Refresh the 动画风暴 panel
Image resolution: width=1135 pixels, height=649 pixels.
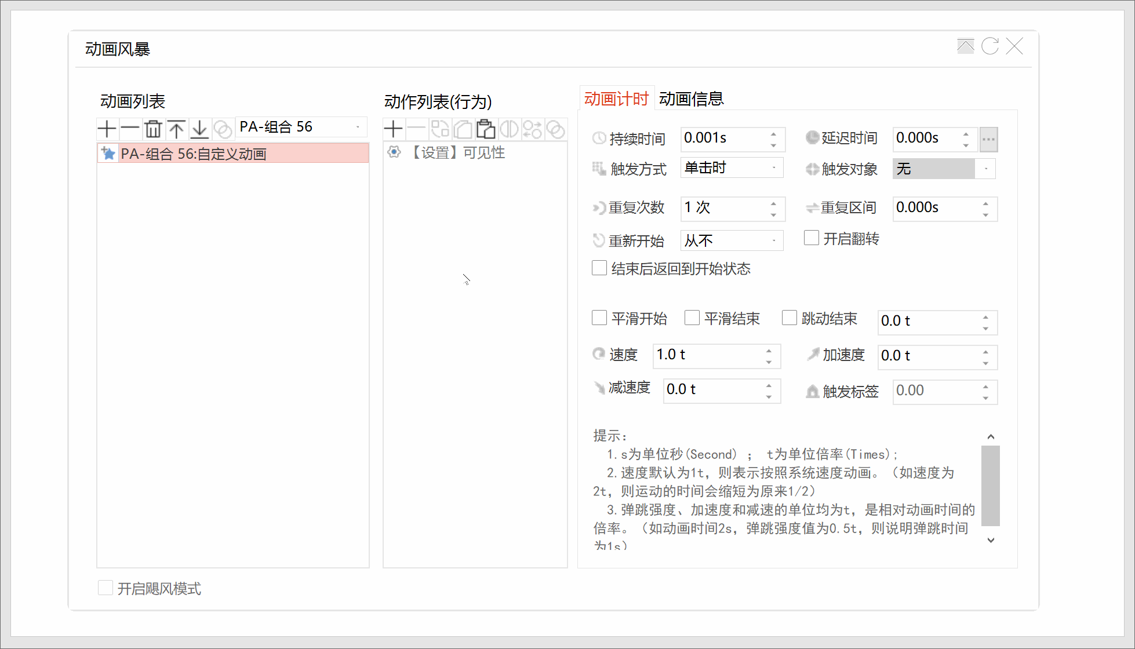(x=990, y=46)
